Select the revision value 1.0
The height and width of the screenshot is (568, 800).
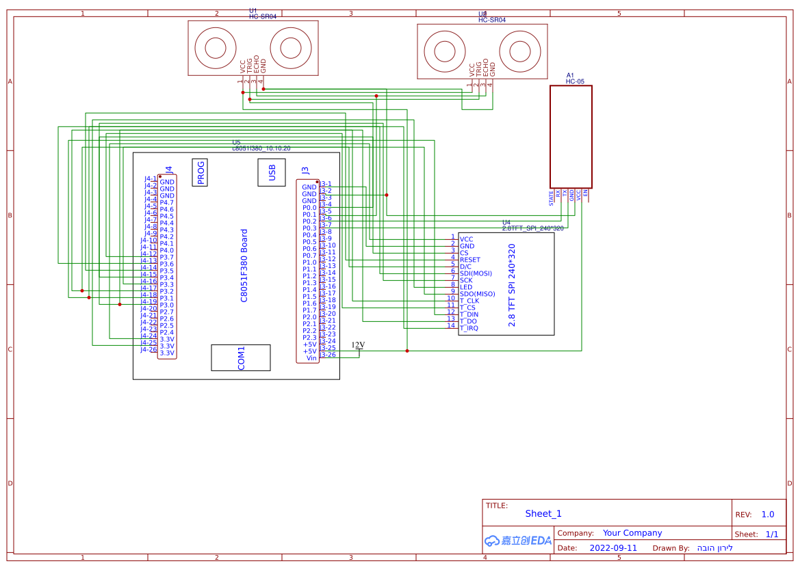tap(769, 513)
